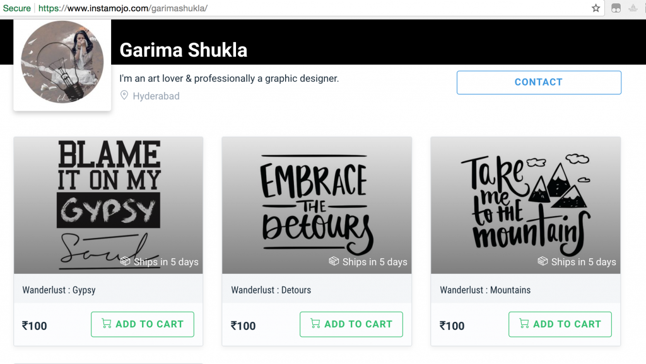Click the cart icon for Wanderlust : Mountains
The image size is (646, 364).
point(524,324)
